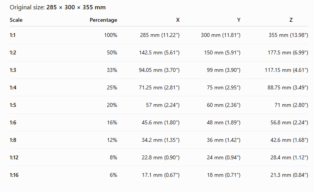This screenshot has height=192, width=314.
Task: Select the 1:2 scale row label
Action: tap(13, 52)
